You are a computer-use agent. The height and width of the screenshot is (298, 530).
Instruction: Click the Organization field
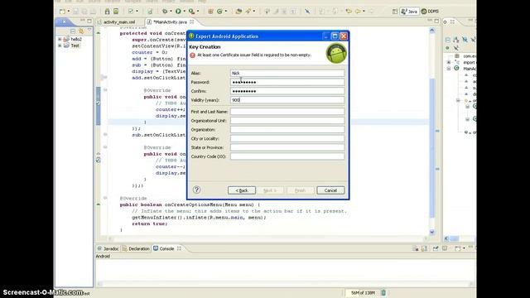coord(287,129)
